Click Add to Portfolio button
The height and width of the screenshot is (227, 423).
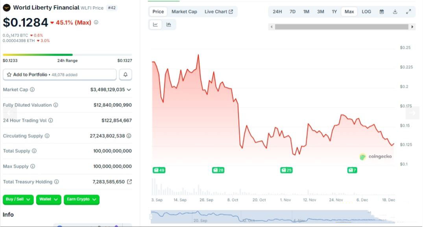click(x=59, y=75)
